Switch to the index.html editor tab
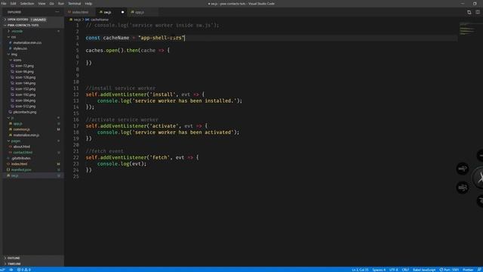The height and width of the screenshot is (272, 483). pos(80,12)
